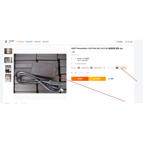The width and height of the screenshot is (143, 143).
Task: Click the orange Buy Now button
Action: click(80, 79)
